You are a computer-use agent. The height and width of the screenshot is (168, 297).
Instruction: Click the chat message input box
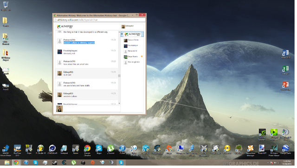coord(92,109)
